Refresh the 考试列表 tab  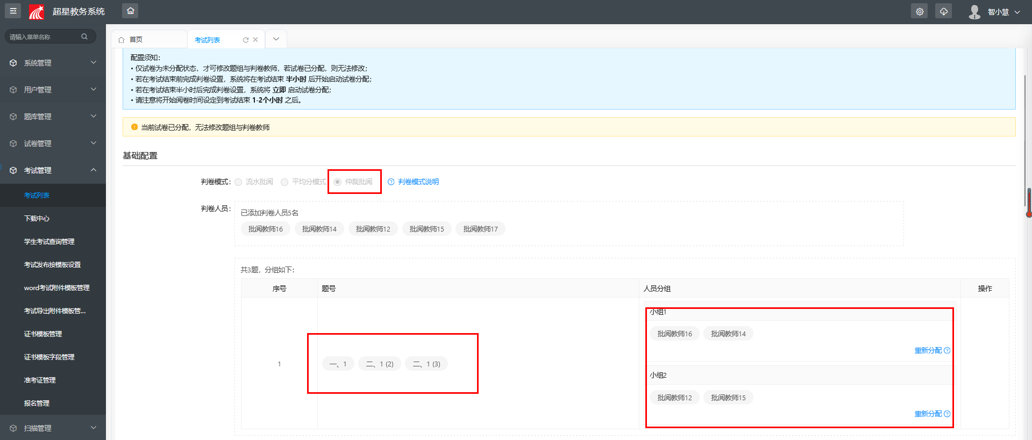point(246,40)
